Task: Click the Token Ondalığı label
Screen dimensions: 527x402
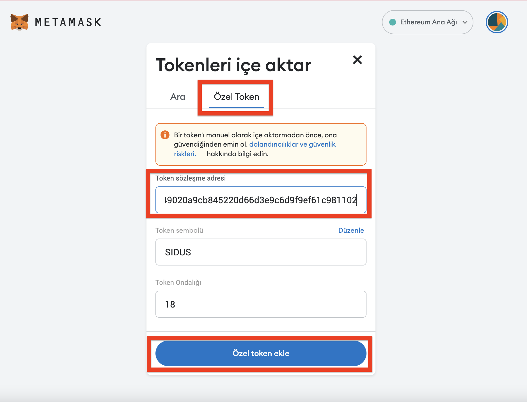Action: tap(178, 282)
